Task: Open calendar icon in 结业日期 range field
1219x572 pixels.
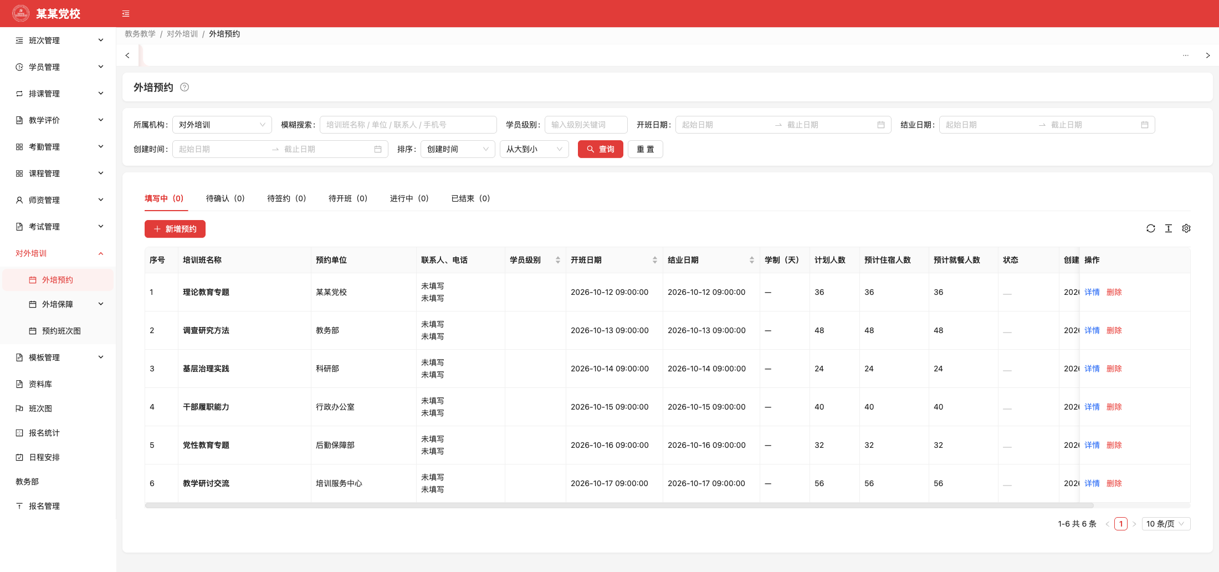Action: pos(1145,125)
